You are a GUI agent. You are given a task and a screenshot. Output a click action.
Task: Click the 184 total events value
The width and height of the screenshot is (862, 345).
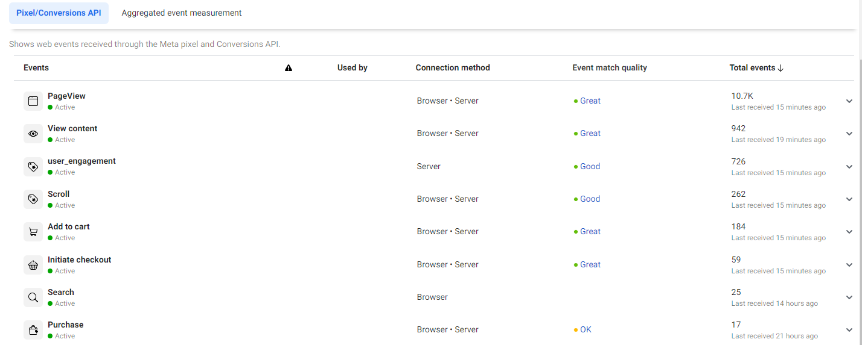(739, 226)
